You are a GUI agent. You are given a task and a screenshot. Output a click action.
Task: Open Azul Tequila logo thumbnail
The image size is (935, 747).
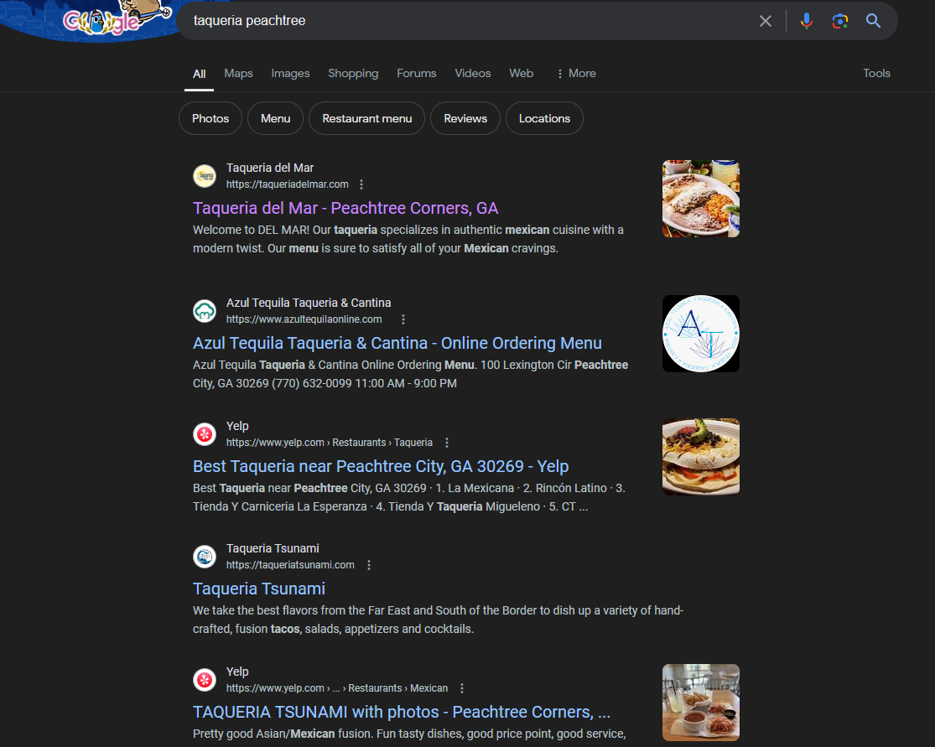point(701,334)
